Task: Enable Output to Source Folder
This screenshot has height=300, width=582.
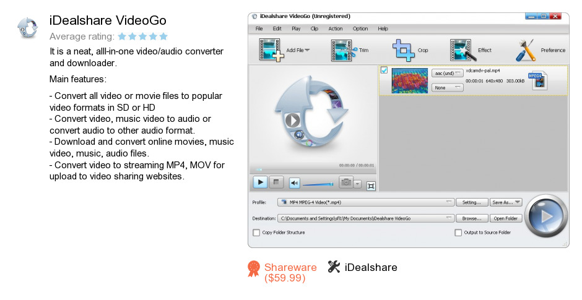Action: pos(458,233)
